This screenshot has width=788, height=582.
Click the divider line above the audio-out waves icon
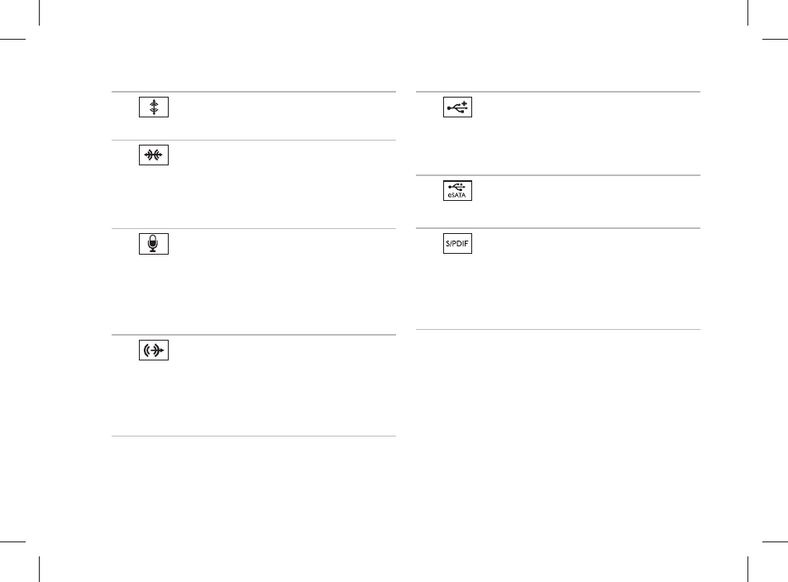254,335
